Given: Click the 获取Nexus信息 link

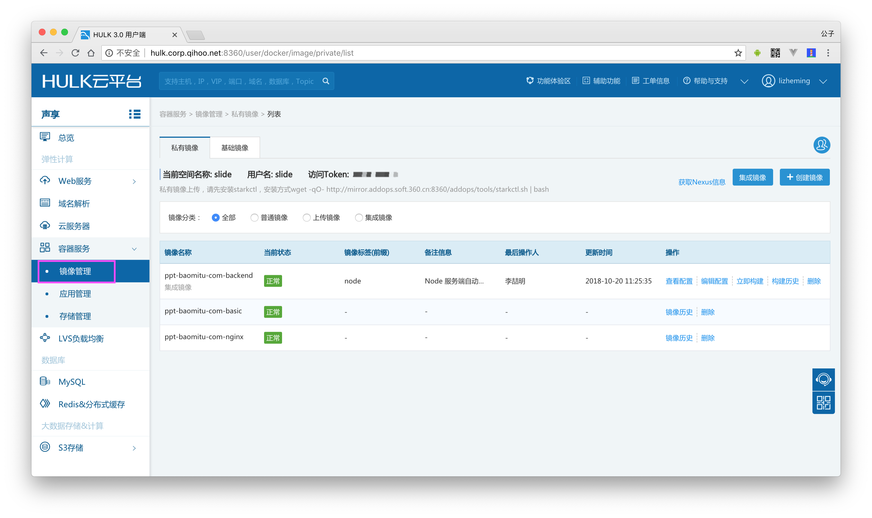Looking at the screenshot, I should (701, 182).
